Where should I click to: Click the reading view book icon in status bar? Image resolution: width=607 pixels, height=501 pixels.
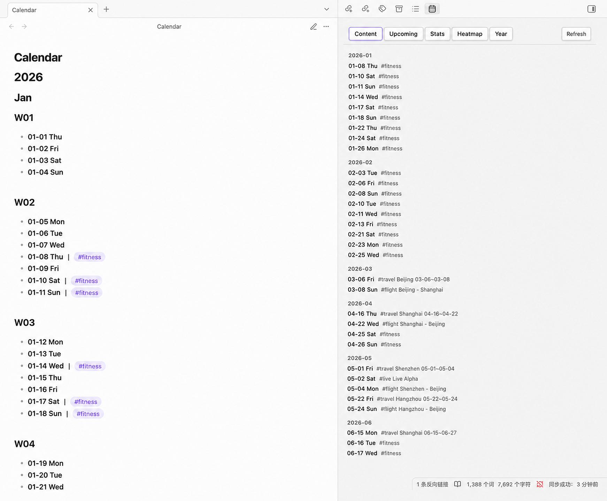pos(458,484)
